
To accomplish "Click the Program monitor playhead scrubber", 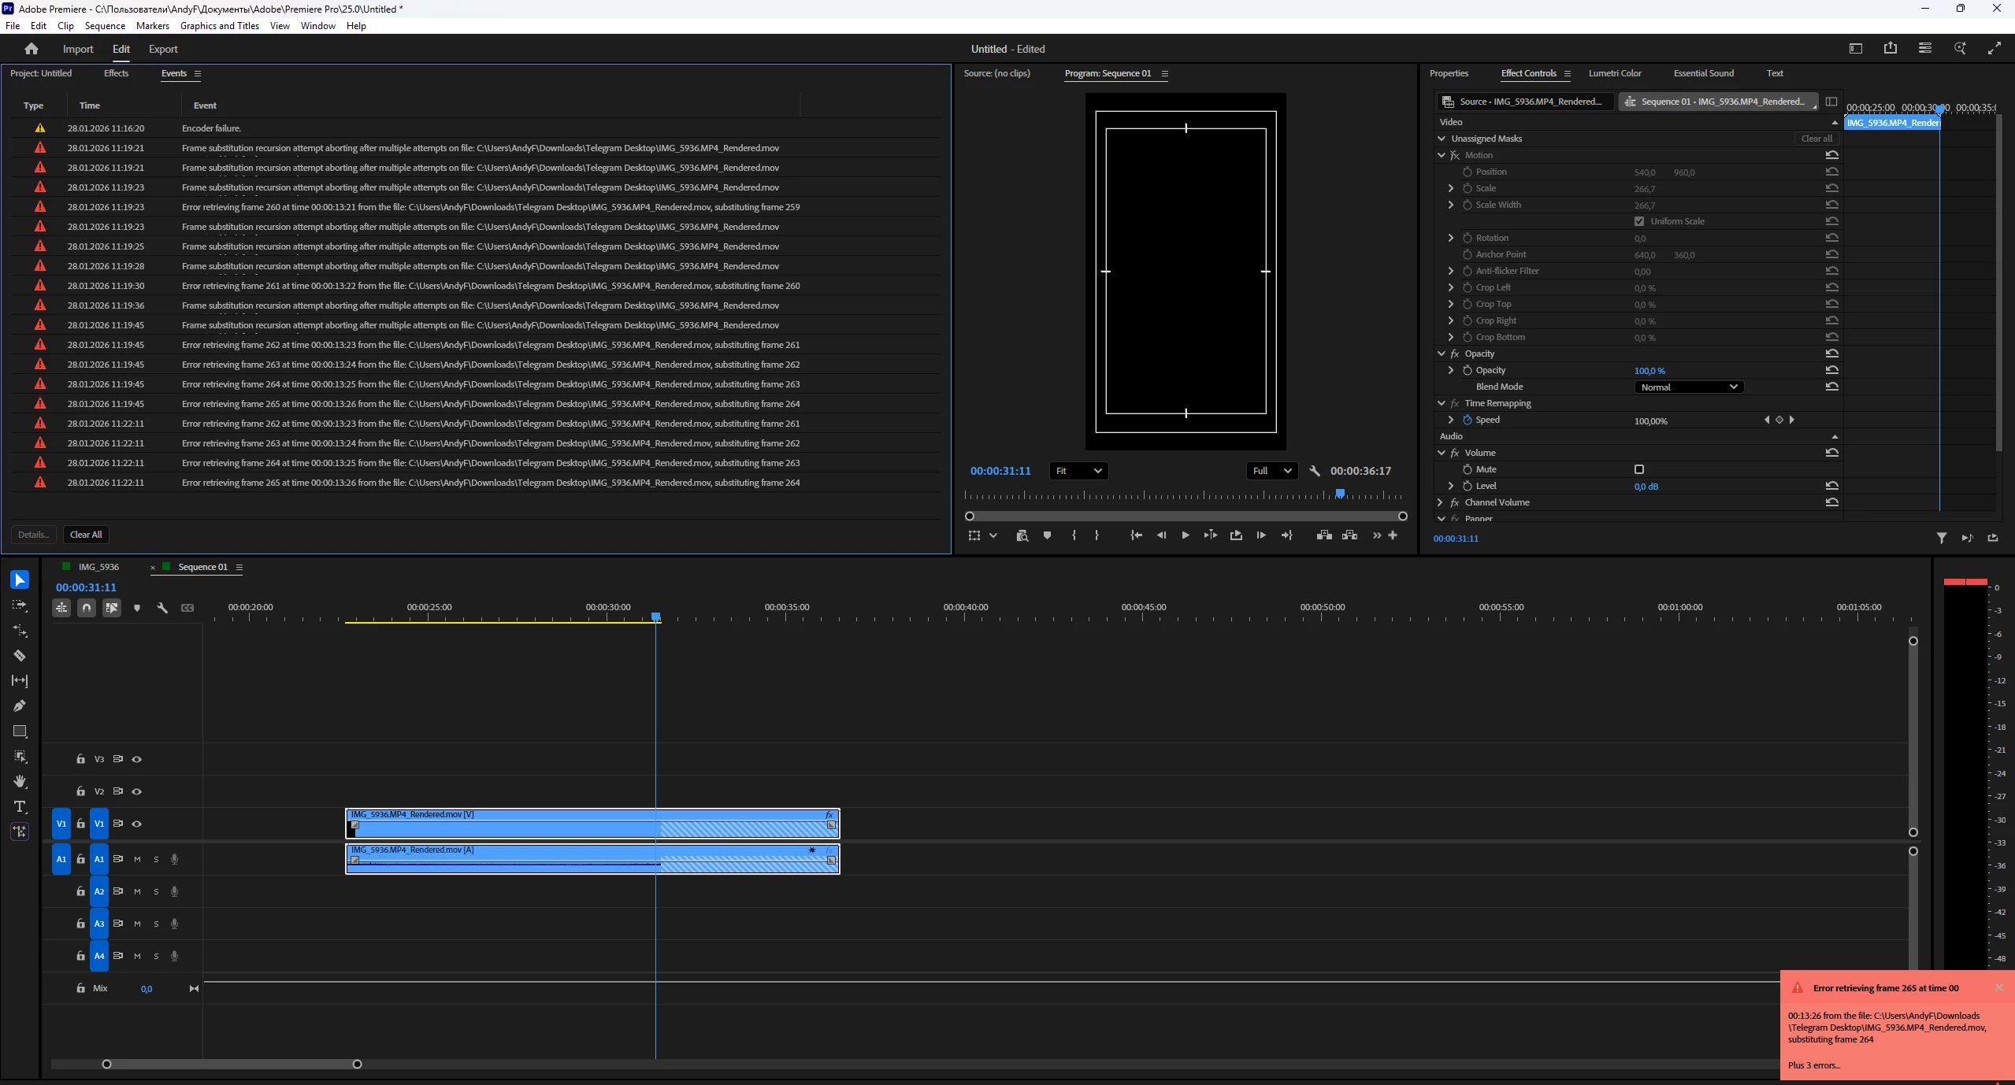I will (1340, 494).
